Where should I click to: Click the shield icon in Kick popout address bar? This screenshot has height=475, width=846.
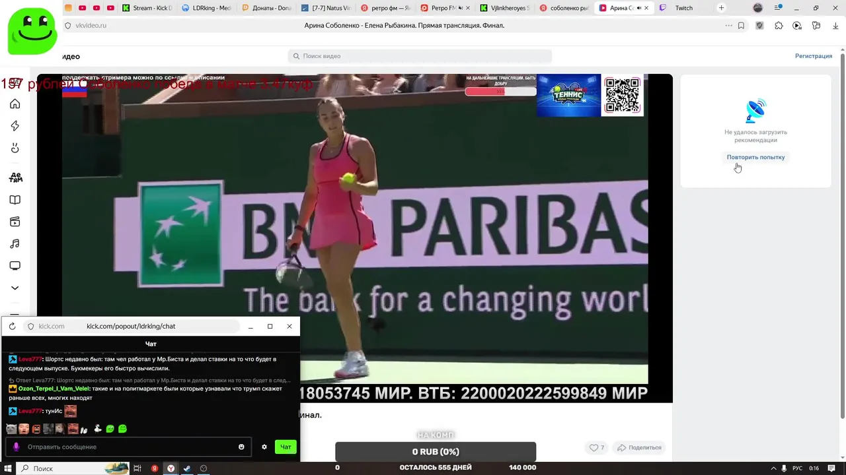point(30,327)
